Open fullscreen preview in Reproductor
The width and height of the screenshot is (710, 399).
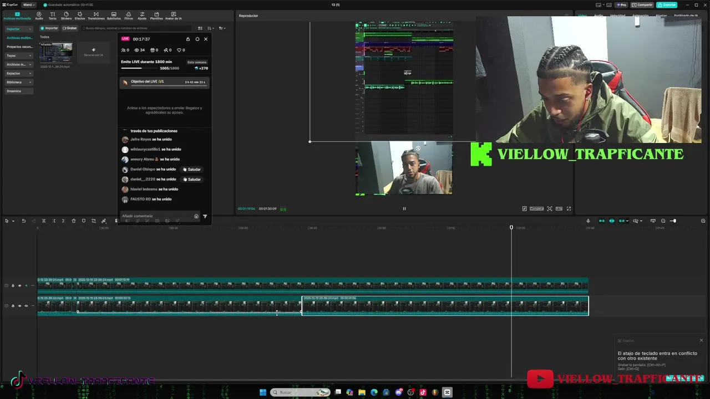(569, 208)
